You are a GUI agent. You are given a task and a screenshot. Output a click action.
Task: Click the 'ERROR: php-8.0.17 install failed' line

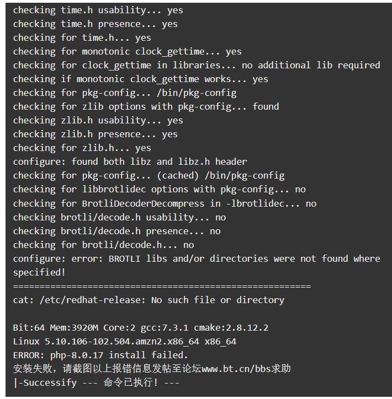click(x=100, y=355)
